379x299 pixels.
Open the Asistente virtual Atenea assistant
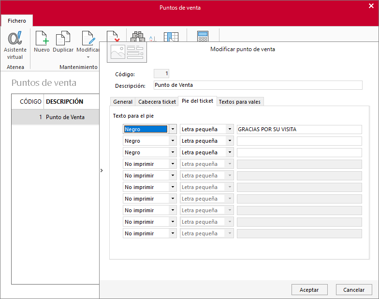click(15, 45)
